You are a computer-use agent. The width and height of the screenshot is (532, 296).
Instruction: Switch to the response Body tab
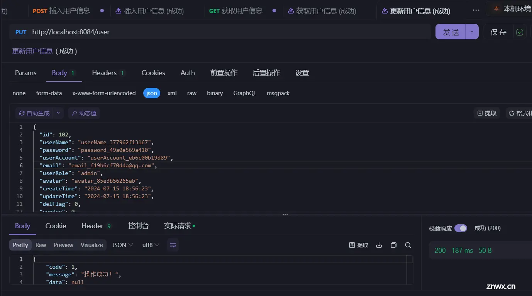tap(22, 226)
